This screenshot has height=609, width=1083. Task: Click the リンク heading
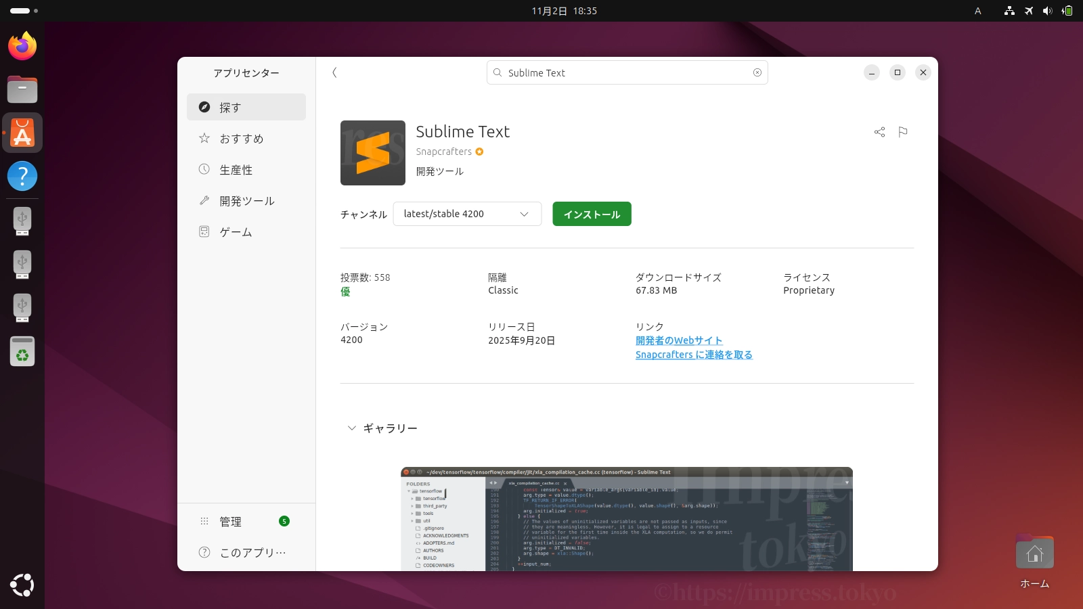650,327
